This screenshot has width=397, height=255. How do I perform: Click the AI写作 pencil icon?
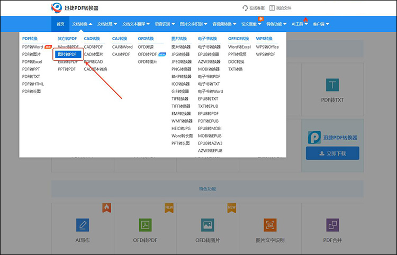(83, 225)
